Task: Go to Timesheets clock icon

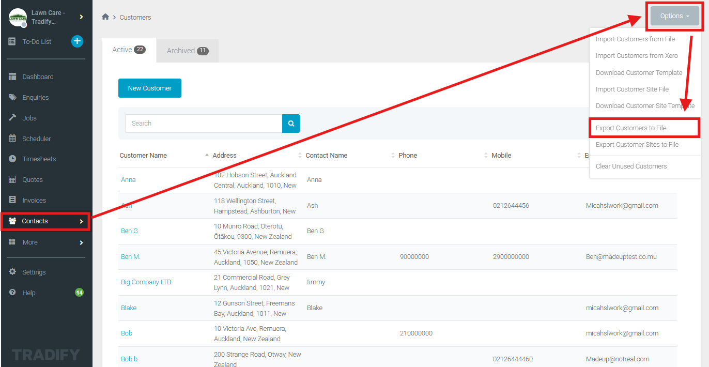Action: [12, 159]
